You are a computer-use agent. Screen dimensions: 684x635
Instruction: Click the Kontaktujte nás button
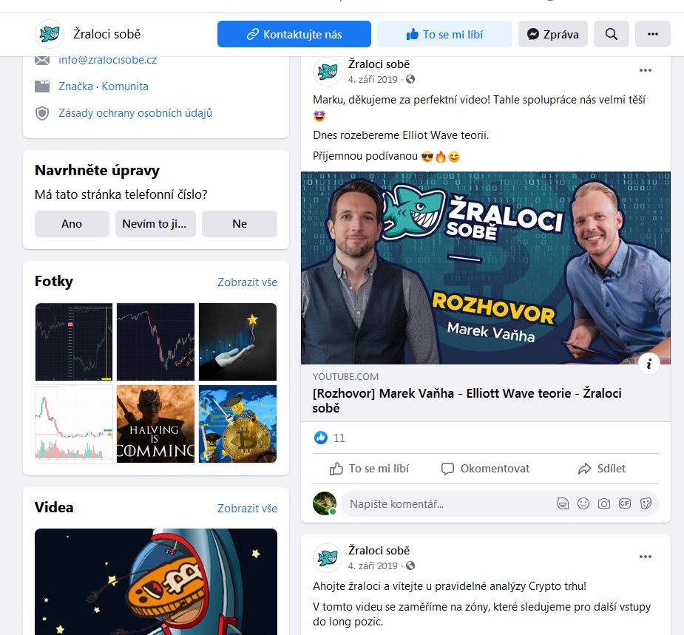point(294,34)
